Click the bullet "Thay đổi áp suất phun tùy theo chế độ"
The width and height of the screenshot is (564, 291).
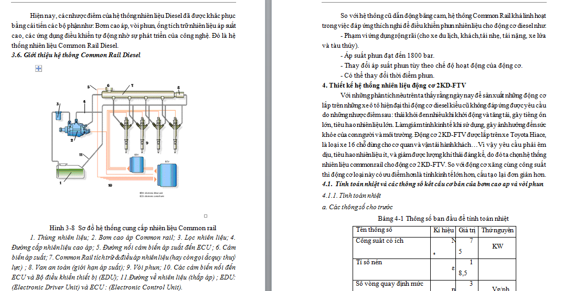coord(431,66)
